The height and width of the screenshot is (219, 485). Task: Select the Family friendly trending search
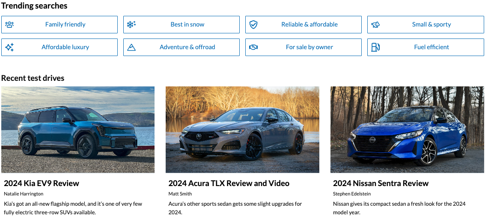point(65,24)
